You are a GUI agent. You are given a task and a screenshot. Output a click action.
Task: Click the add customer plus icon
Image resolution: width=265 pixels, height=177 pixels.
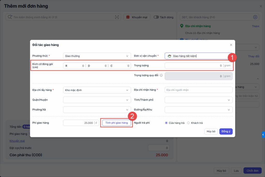click(255, 17)
